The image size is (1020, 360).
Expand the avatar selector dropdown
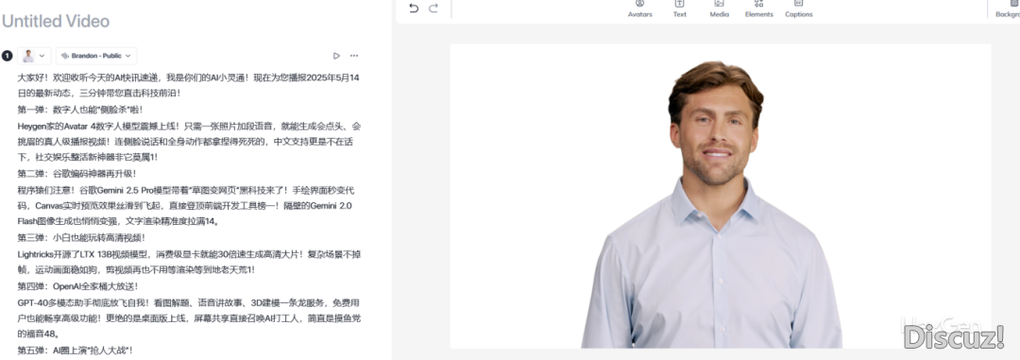42,56
